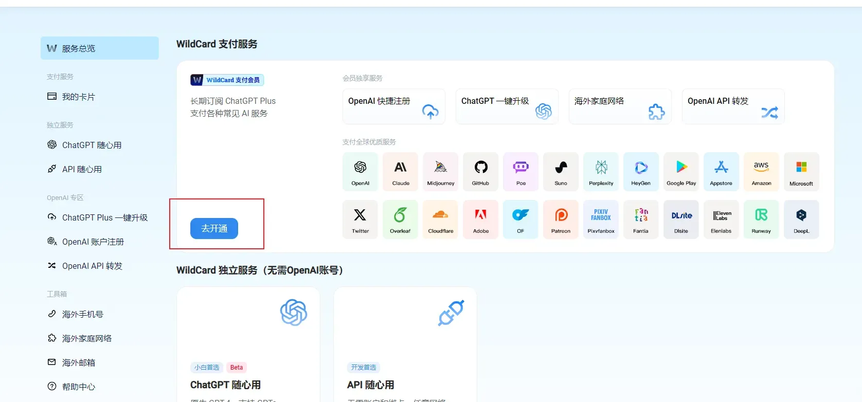Viewport: 862px width, 402px height.
Task: Open the OpenAI service icon
Action: (x=360, y=172)
